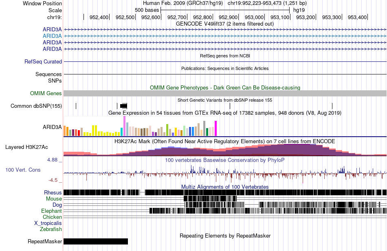Click the magenta last GTEx expression bar
Viewport: 387px width, 251px height.
(x=216, y=129)
